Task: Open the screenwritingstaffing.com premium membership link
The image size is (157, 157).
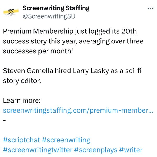Action: pyautogui.click(x=78, y=110)
